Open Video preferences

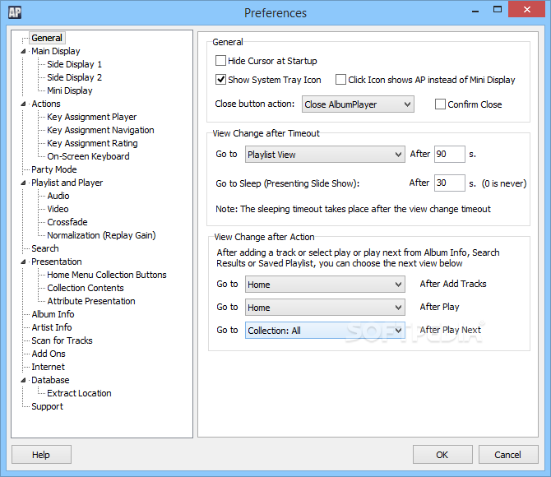click(58, 209)
